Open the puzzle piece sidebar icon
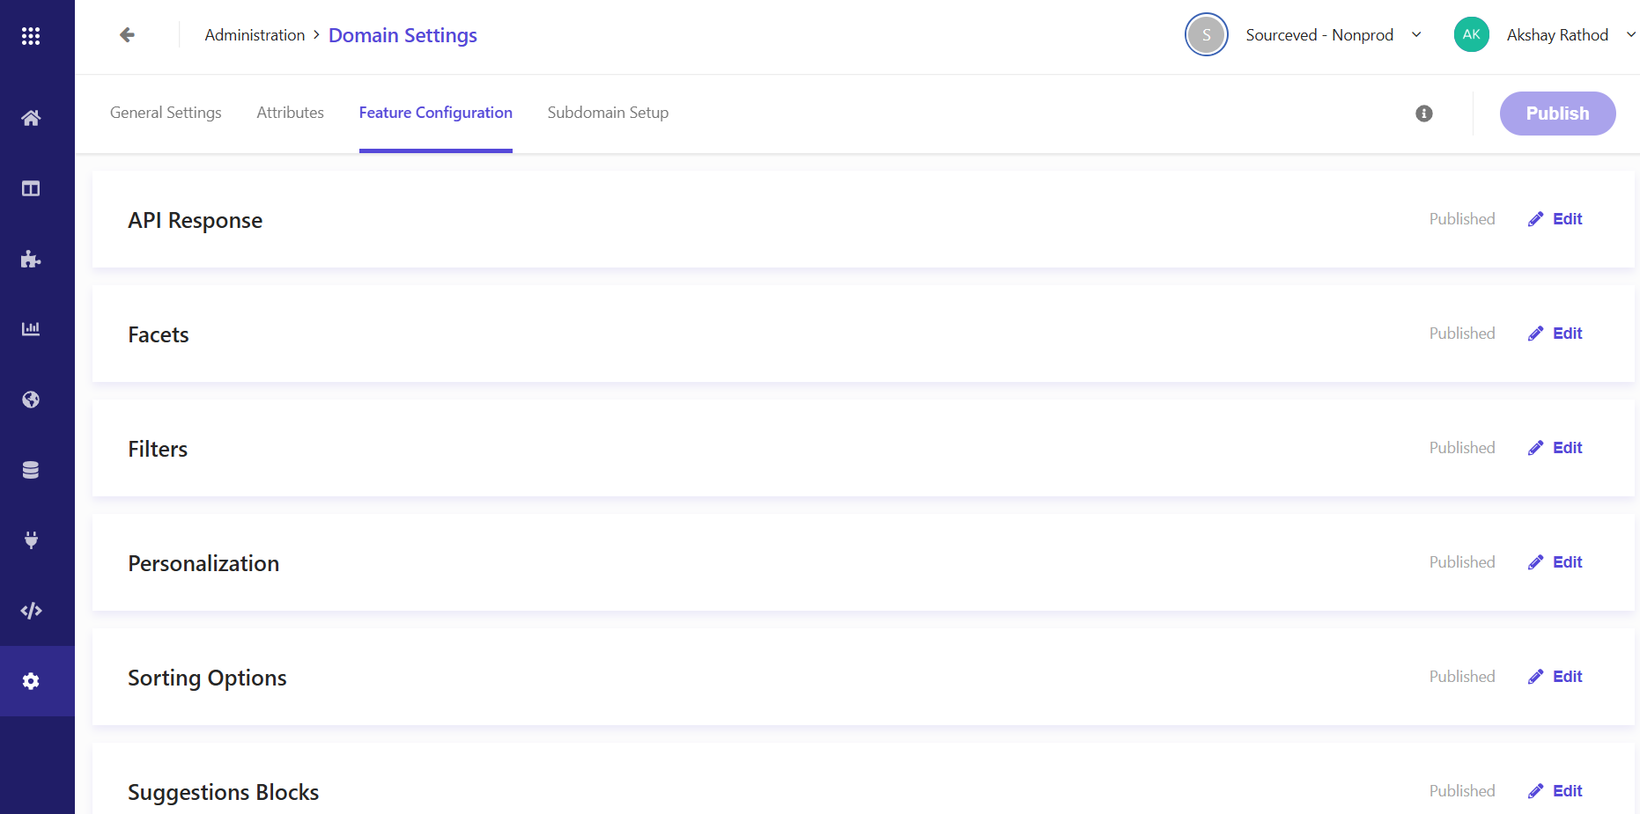This screenshot has height=814, width=1640. pos(31,259)
